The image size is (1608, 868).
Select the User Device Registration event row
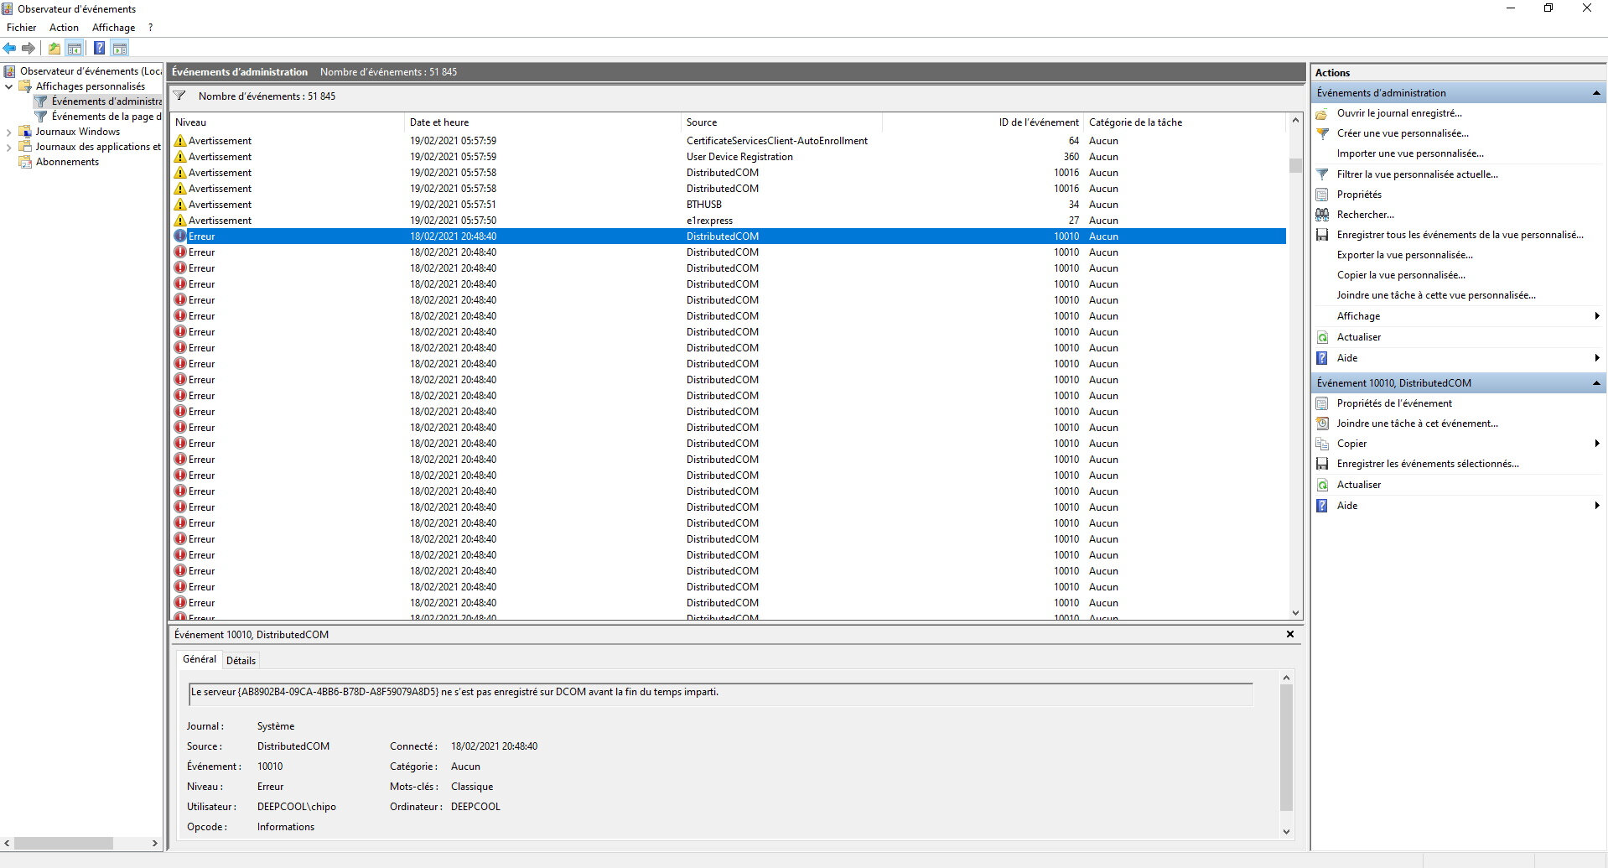point(729,157)
